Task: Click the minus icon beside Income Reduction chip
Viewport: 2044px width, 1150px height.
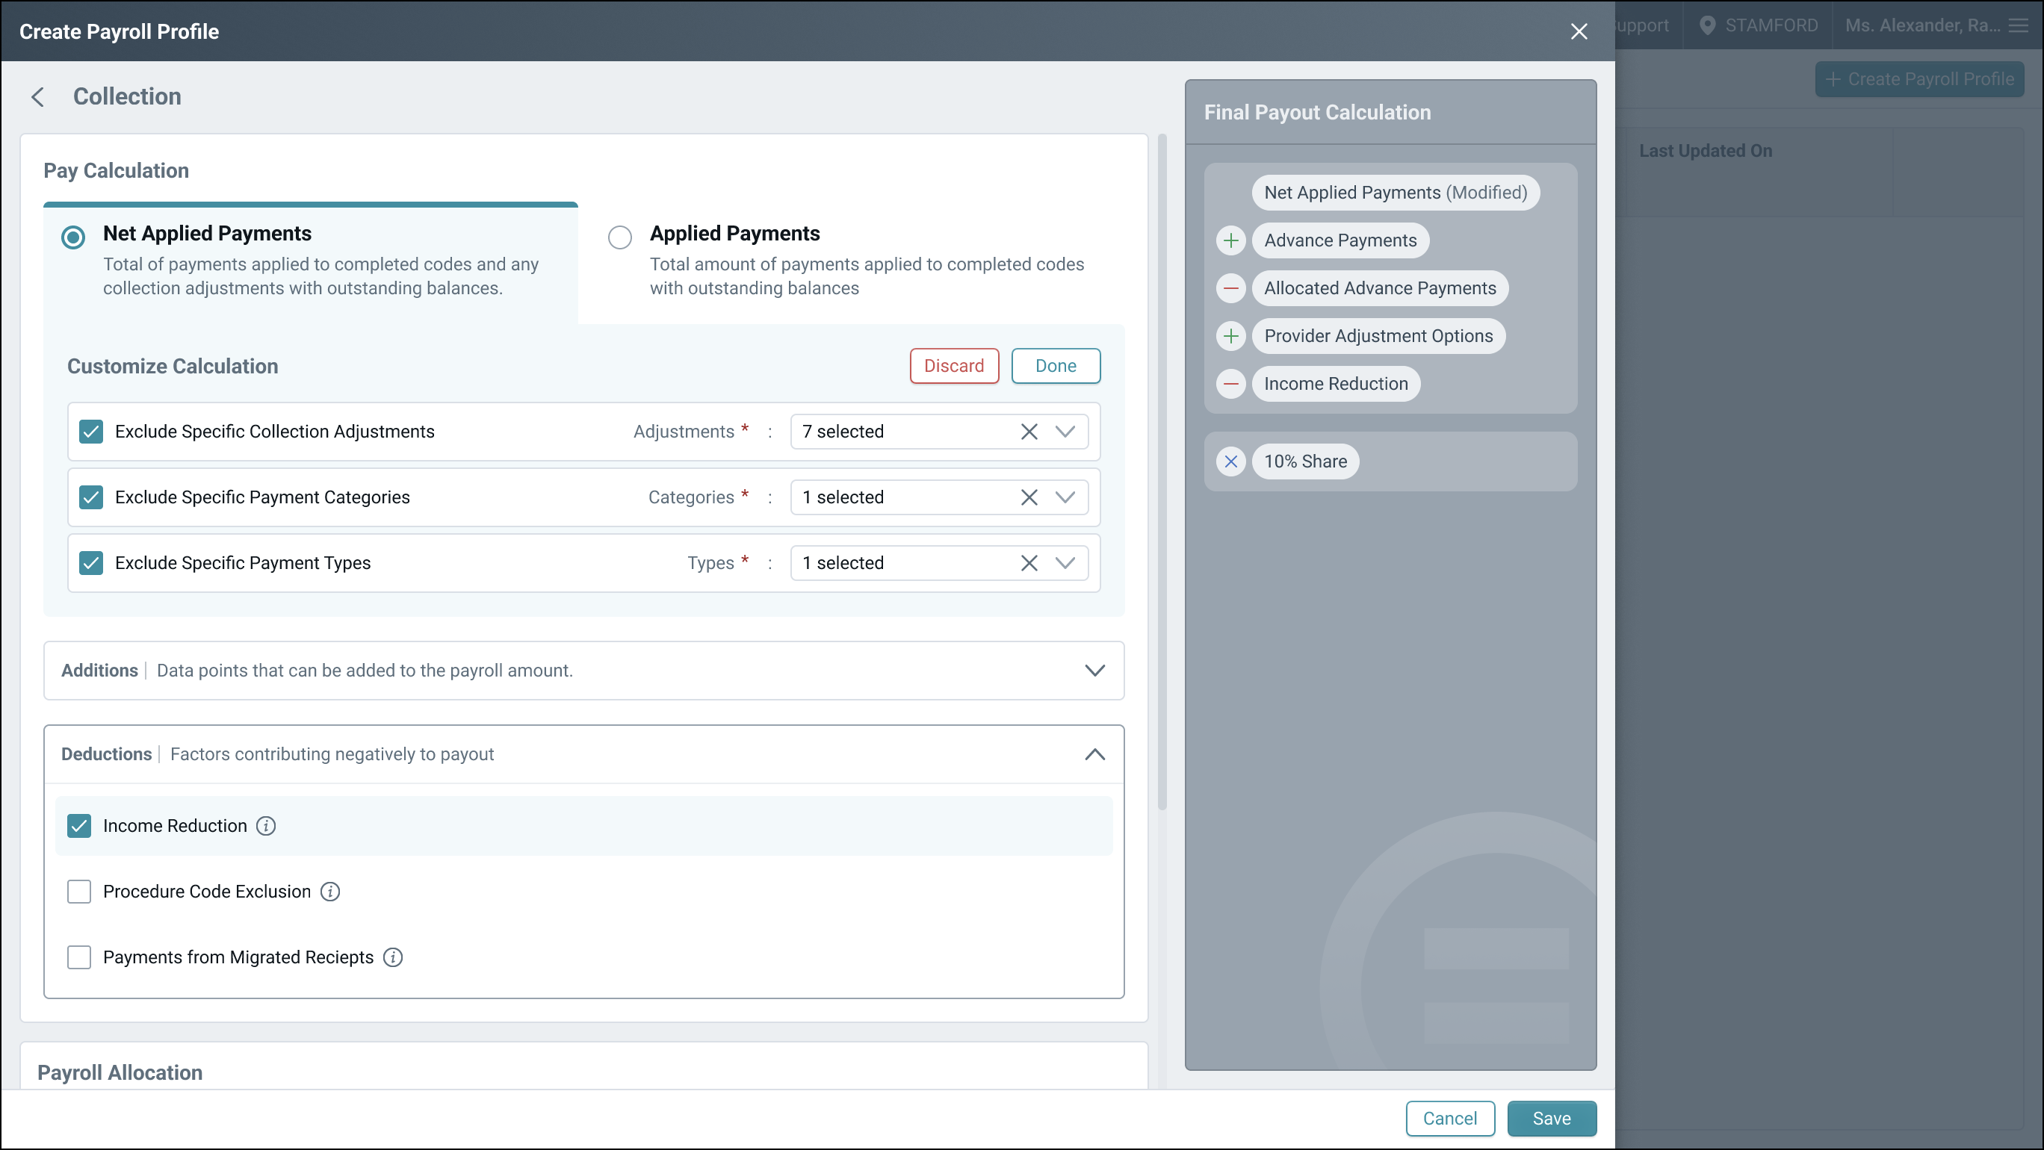Action: (x=1230, y=384)
